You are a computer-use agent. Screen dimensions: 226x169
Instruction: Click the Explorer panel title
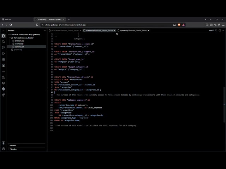click(x=11, y=31)
